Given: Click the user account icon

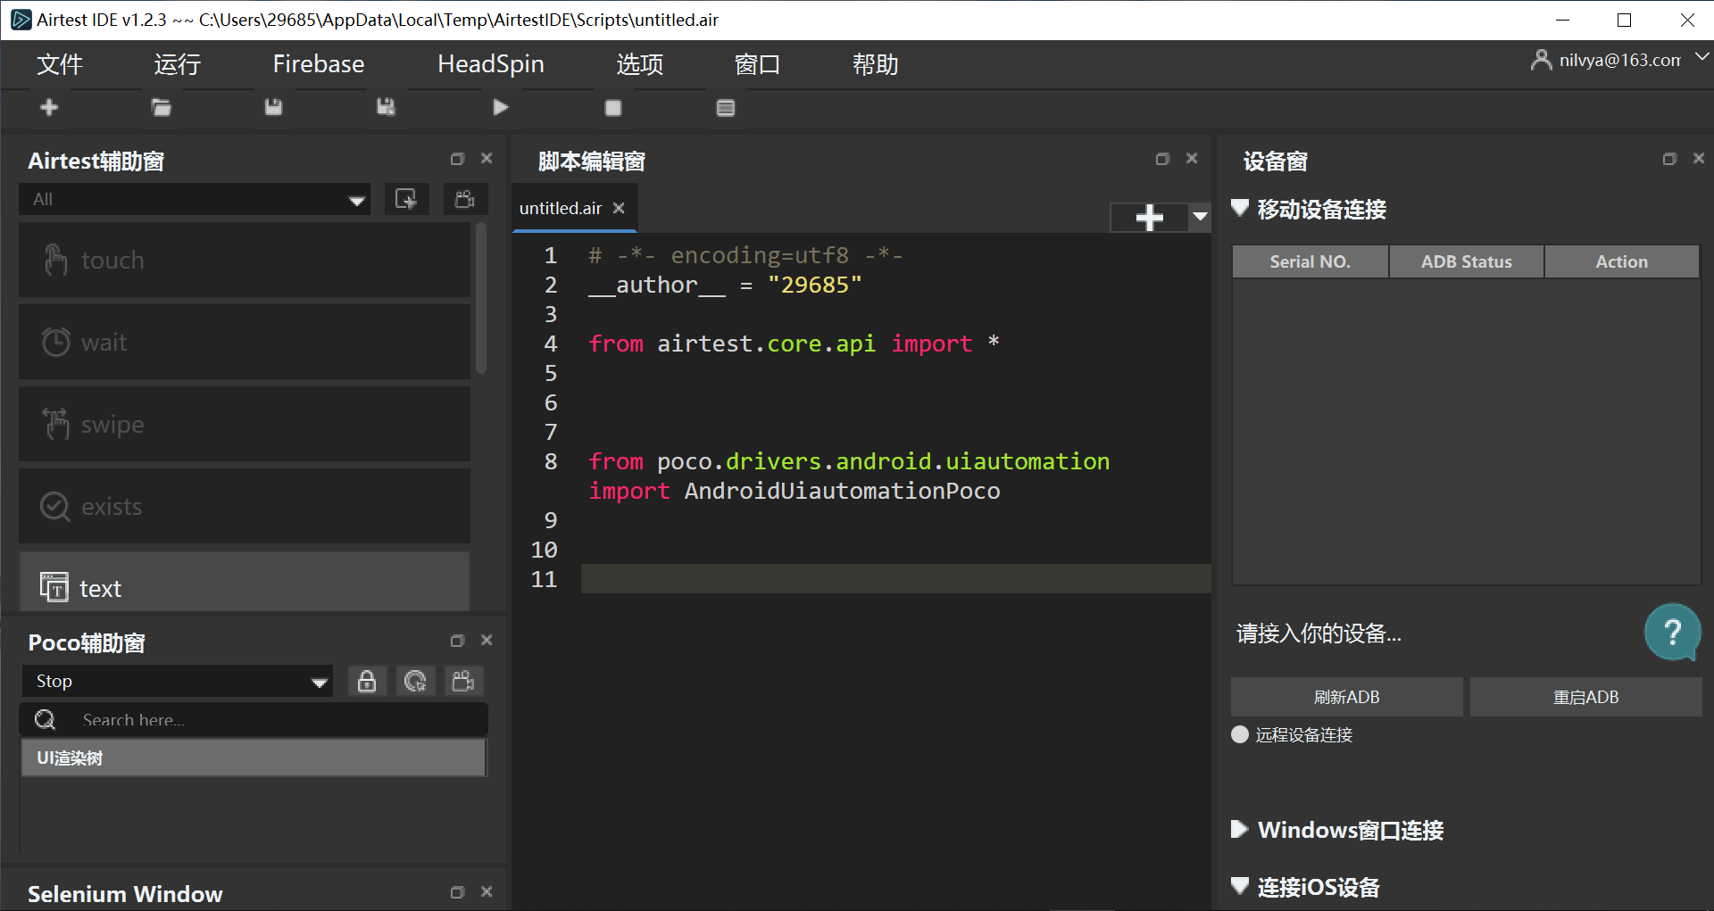Looking at the screenshot, I should coord(1541,60).
